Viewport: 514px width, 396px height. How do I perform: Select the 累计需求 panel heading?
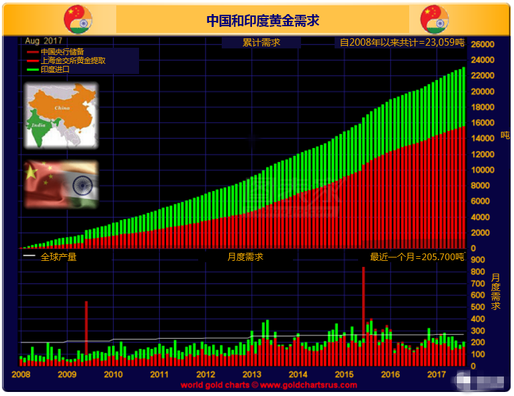pos(261,42)
